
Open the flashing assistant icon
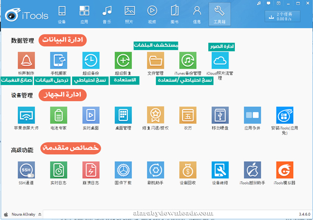[x=155, y=170]
